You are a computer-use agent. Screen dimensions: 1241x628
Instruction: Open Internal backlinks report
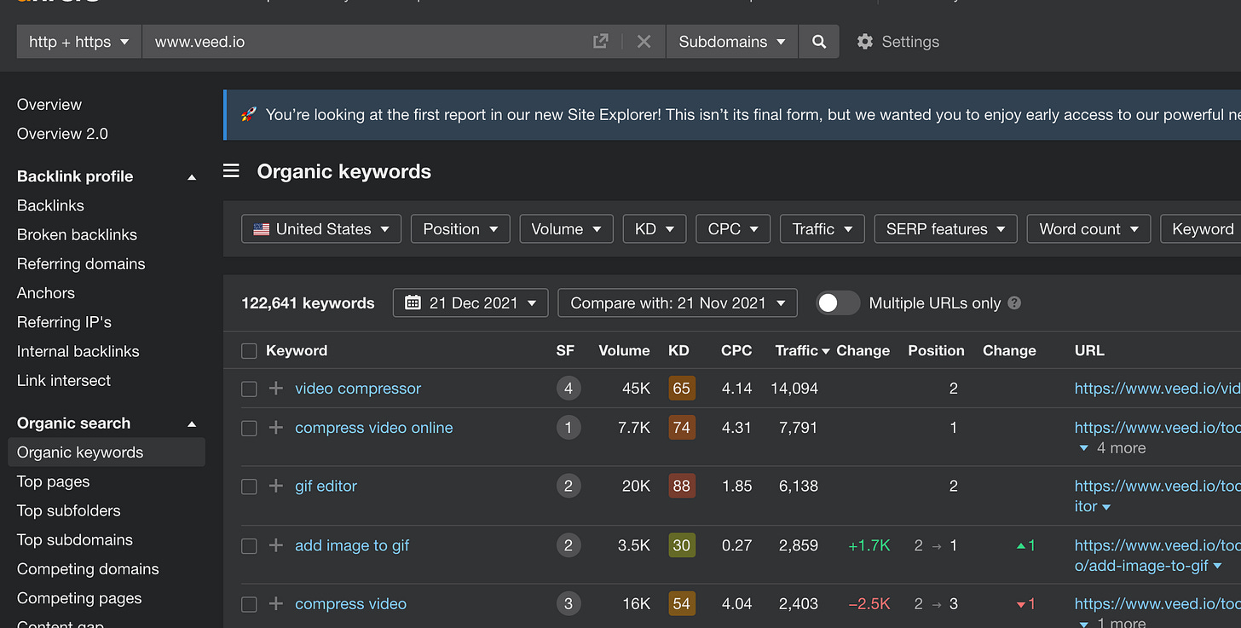[x=78, y=351]
